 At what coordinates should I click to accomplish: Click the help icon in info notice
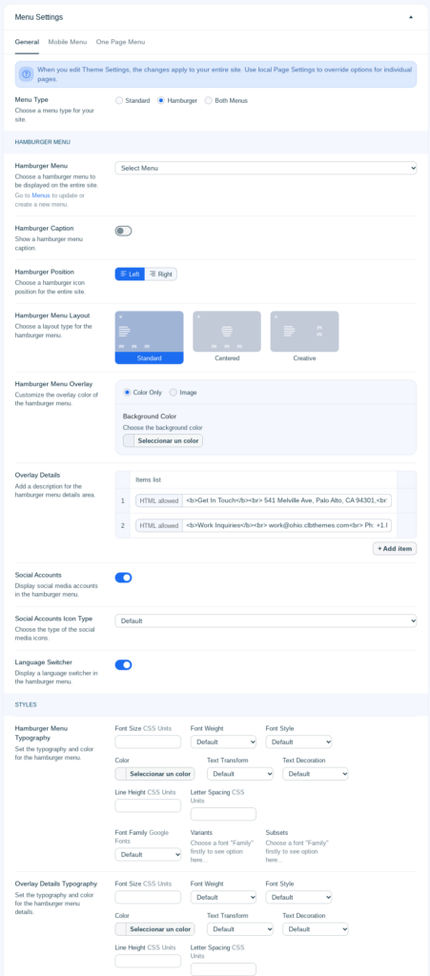[x=26, y=74]
